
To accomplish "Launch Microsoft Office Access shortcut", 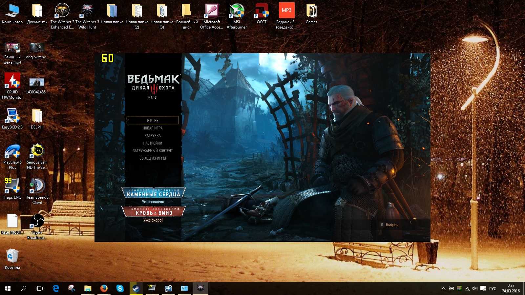I will click(x=212, y=16).
